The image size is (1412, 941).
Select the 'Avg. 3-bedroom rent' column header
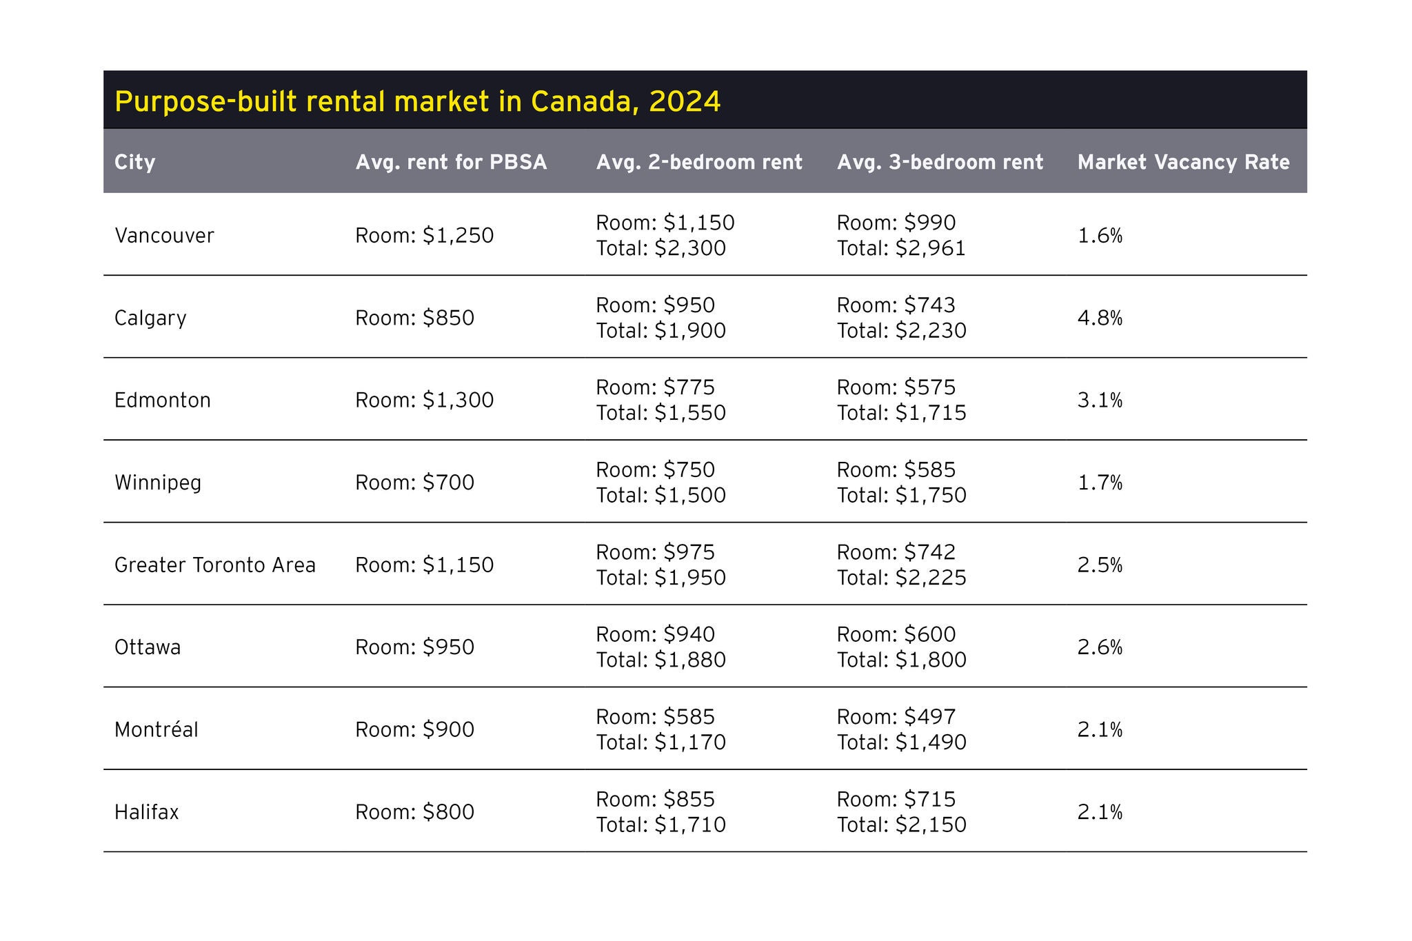click(x=940, y=162)
